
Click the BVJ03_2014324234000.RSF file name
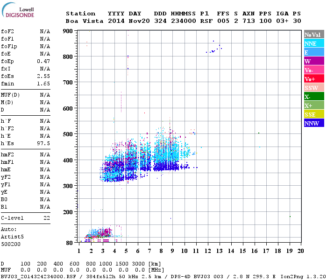[x=38, y=277]
